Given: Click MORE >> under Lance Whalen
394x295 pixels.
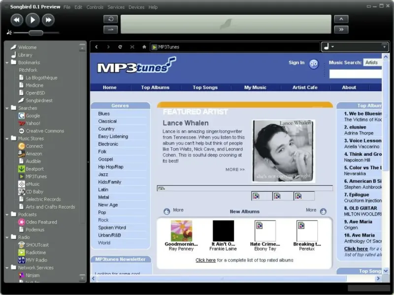Looking at the screenshot, I should pos(235,170).
